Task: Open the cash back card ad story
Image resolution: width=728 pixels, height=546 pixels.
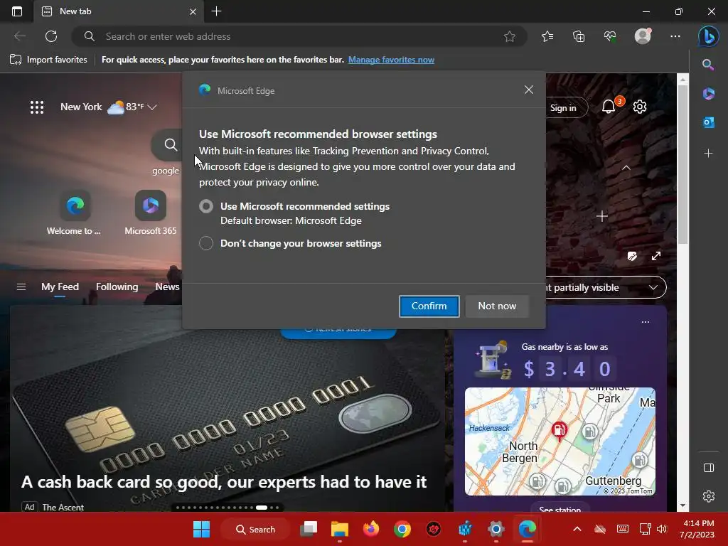Action: tap(224, 482)
